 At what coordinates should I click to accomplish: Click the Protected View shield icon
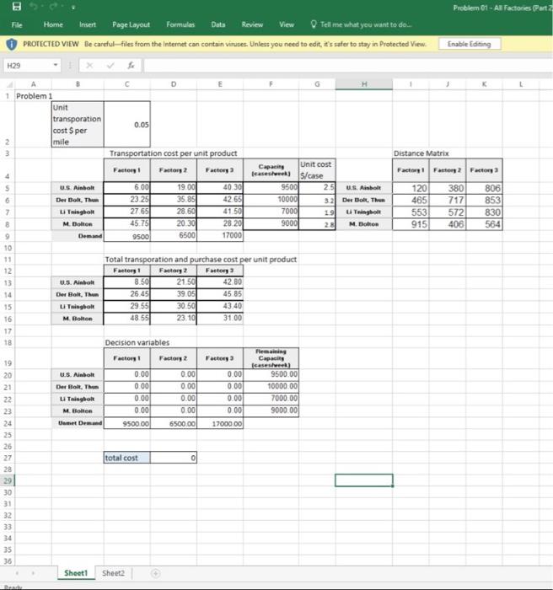[12, 45]
